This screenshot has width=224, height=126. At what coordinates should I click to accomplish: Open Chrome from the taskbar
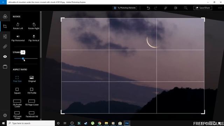[99, 123]
